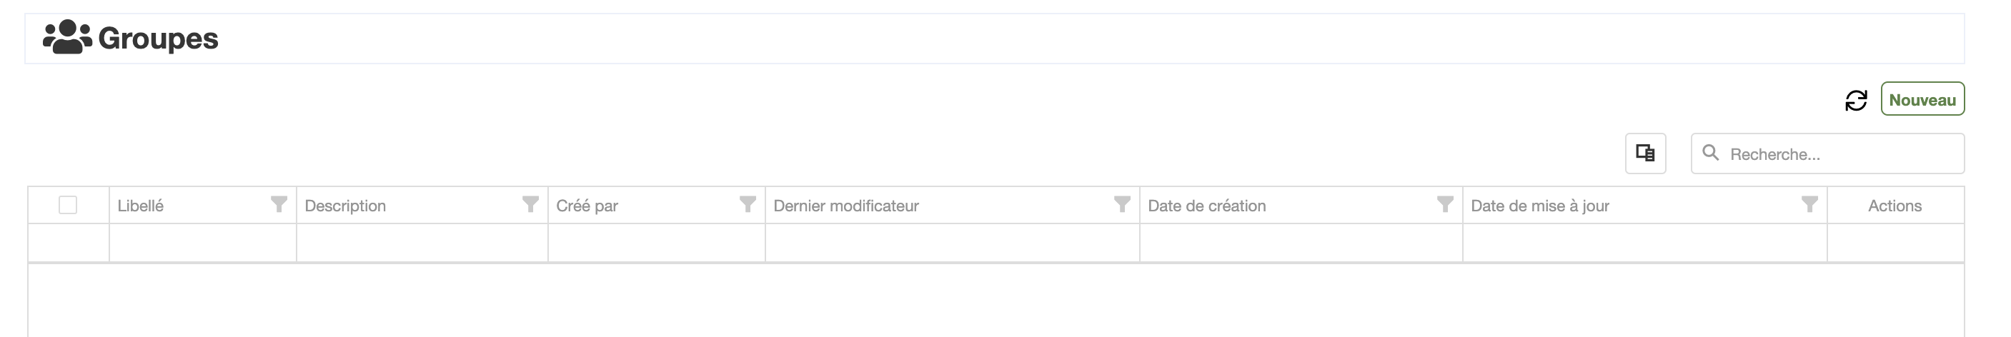Expand the Date de mise à jour filter menu
Viewport: 2011px width, 337px height.
point(1809,204)
